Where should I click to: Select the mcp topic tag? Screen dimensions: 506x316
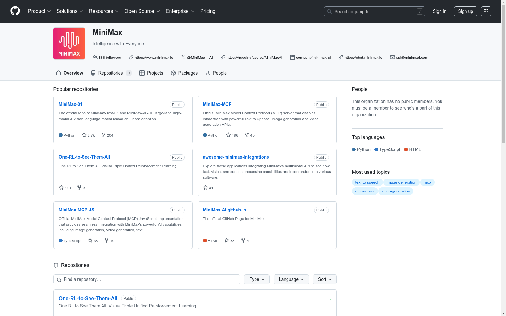pos(427,182)
